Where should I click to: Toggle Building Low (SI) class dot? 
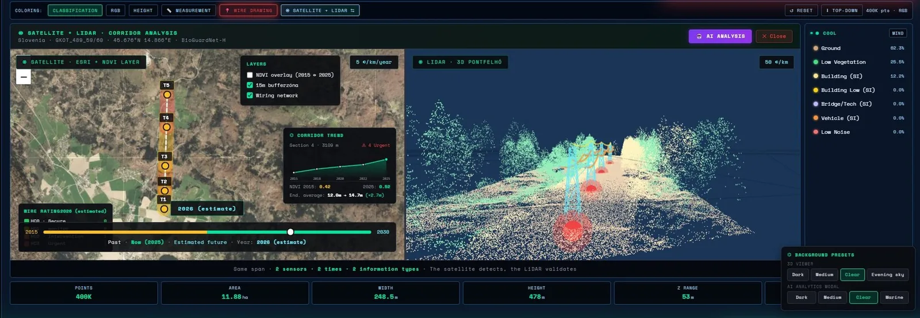[815, 90]
